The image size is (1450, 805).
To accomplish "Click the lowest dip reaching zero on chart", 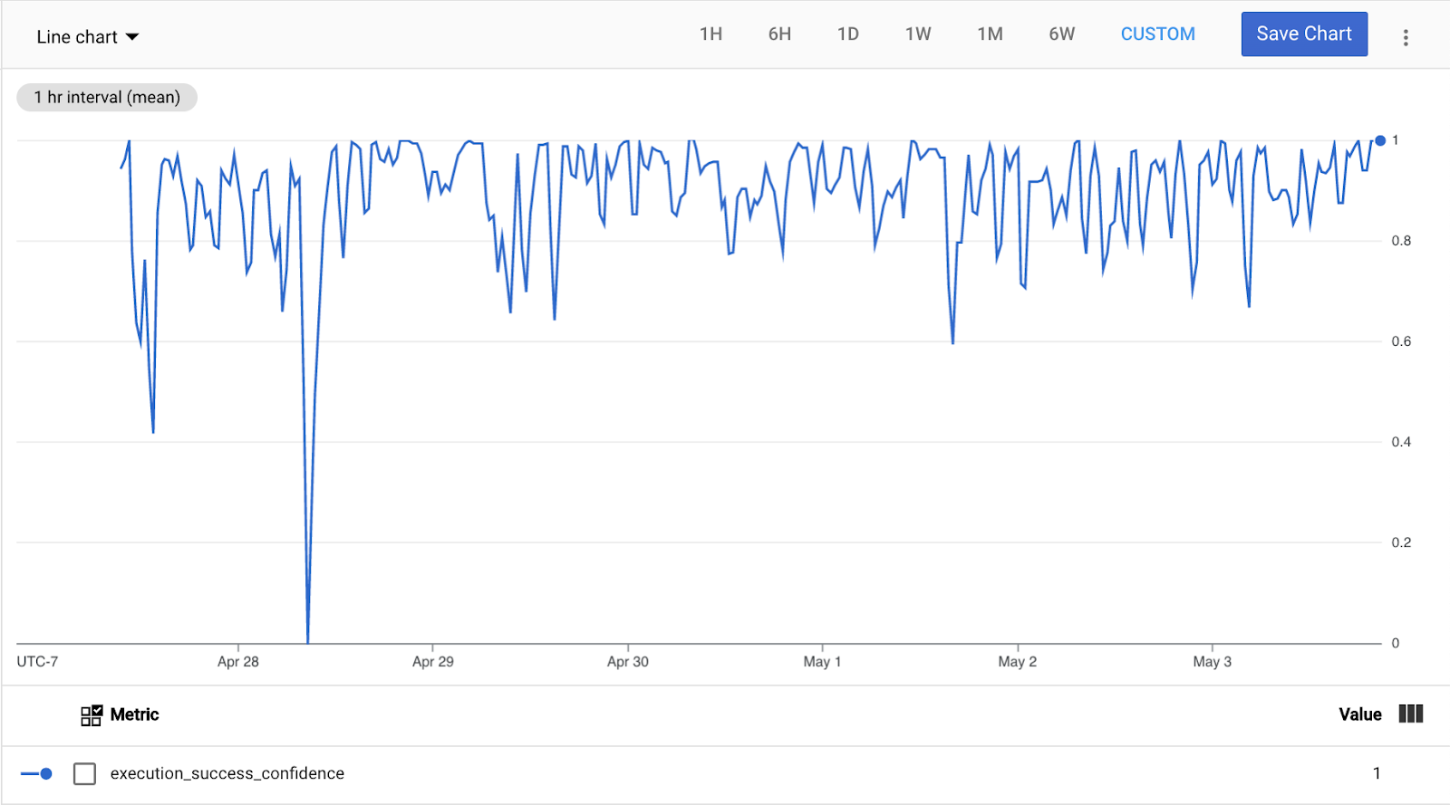I will [308, 639].
